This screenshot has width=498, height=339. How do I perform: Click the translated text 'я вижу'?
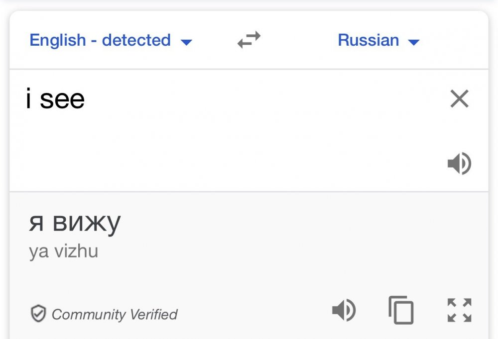pyautogui.click(x=75, y=223)
